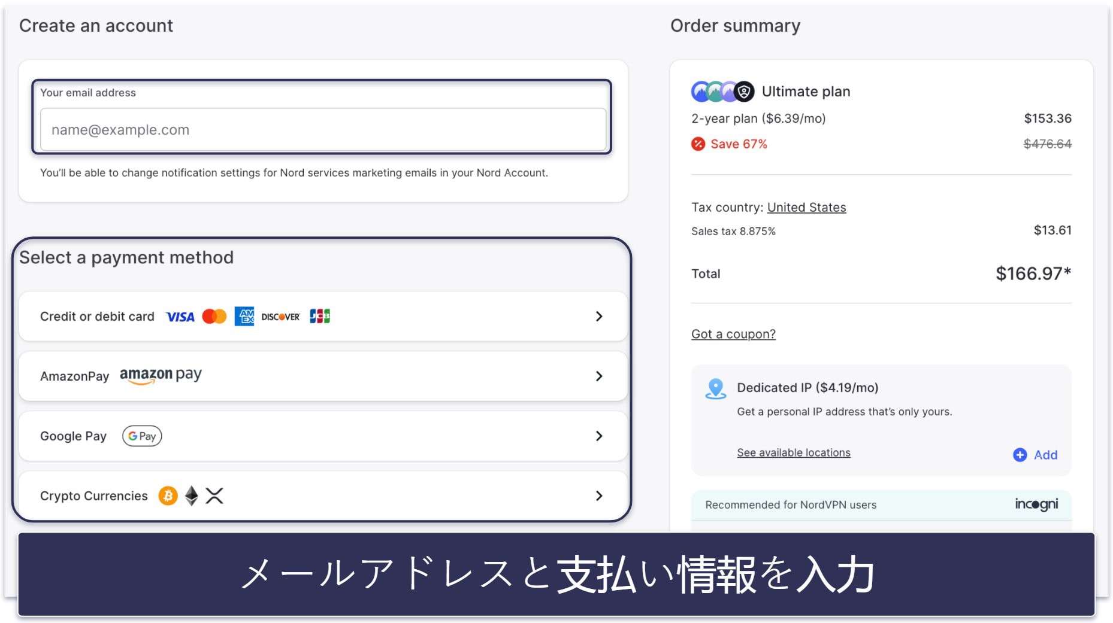Click the American Express logo
Viewport: 1113px width, 623px height.
coord(244,316)
